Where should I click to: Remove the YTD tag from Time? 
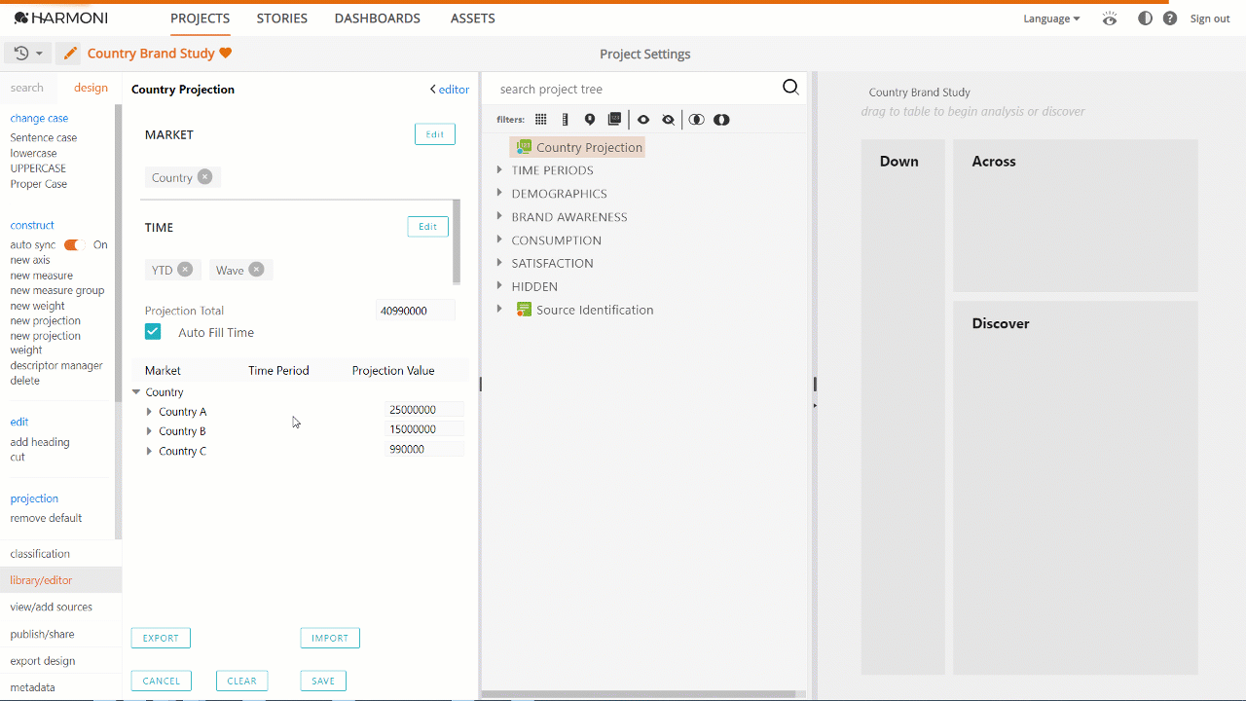(185, 270)
